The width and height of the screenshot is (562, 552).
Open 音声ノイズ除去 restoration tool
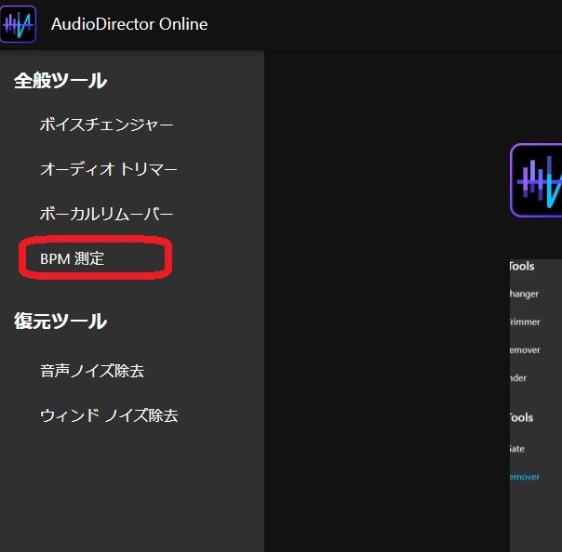pyautogui.click(x=92, y=371)
